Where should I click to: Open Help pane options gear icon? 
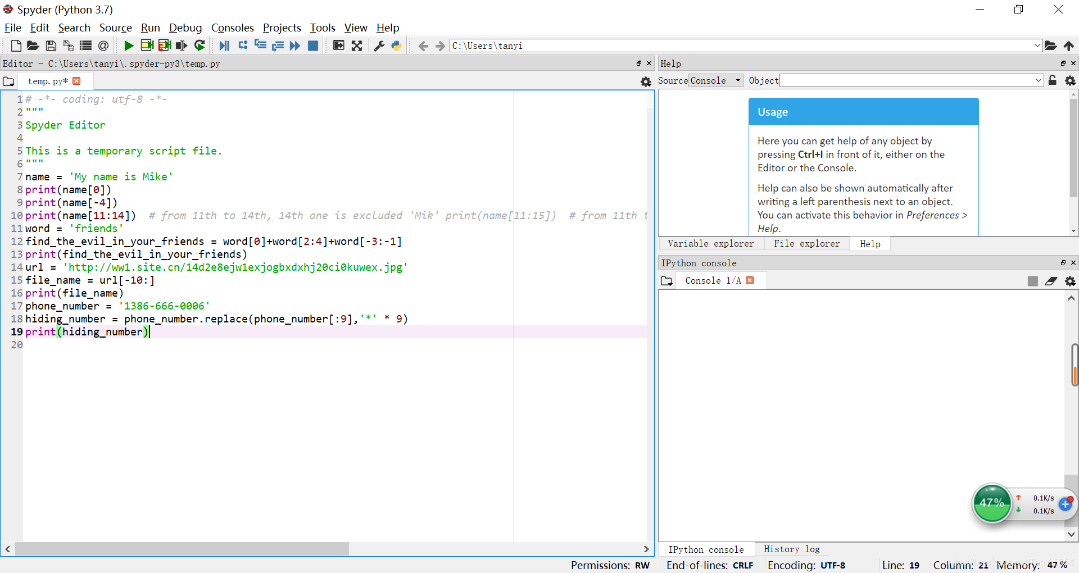(1071, 80)
